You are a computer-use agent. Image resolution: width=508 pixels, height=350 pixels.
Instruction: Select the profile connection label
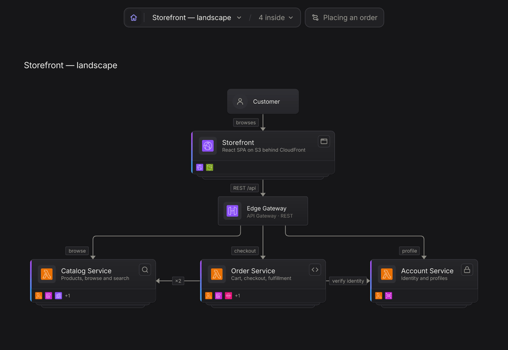point(410,251)
